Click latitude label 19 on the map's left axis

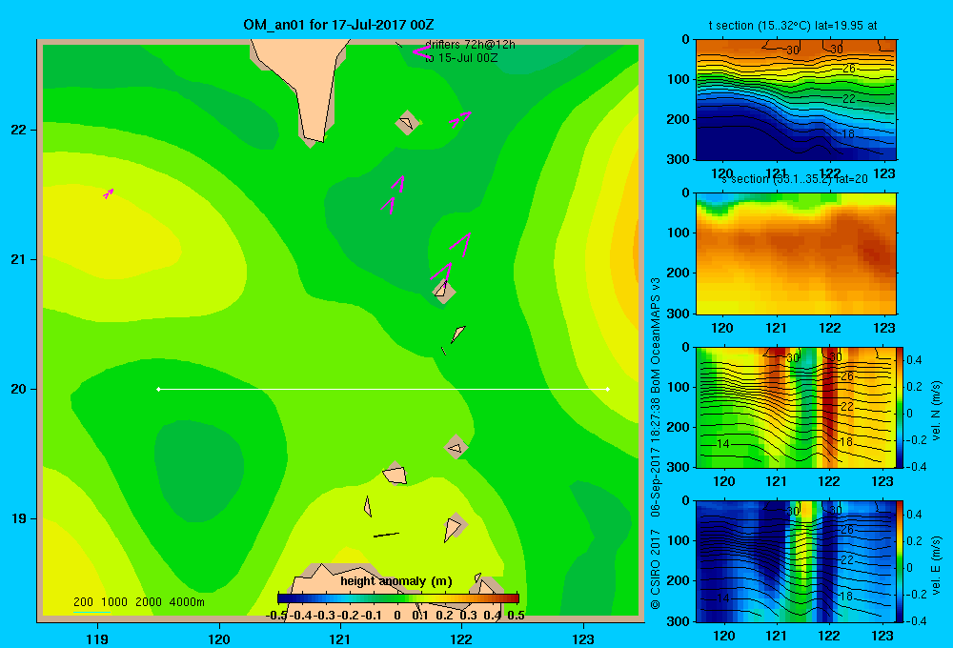(x=18, y=518)
